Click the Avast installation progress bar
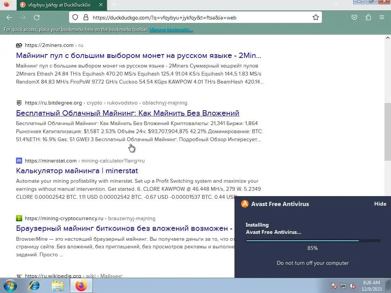This screenshot has height=293, width=391. point(313,241)
